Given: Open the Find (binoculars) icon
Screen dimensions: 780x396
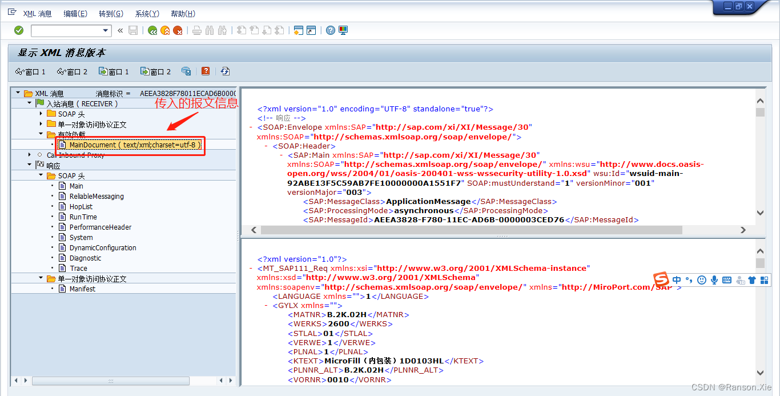Looking at the screenshot, I should pyautogui.click(x=209, y=30).
